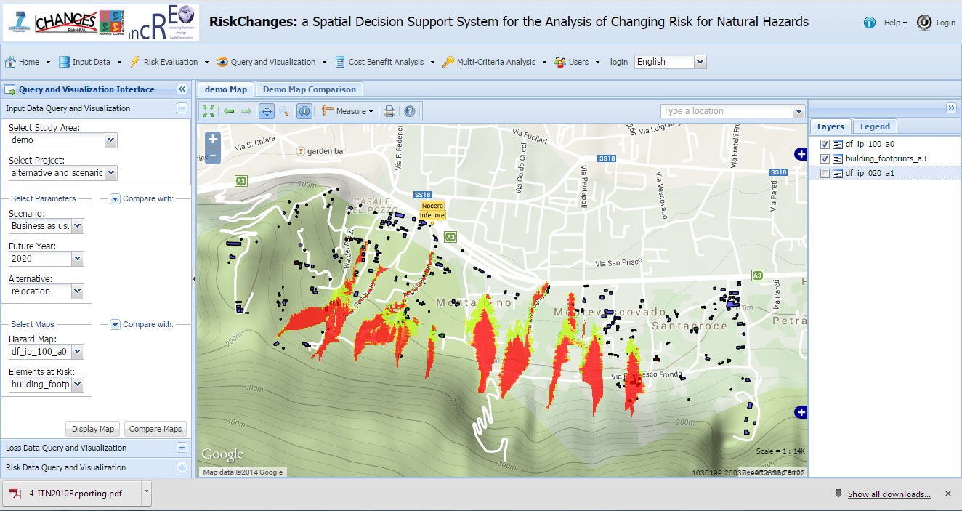This screenshot has height=511, width=962.
Task: Open the Select Study Area dropdown
Action: point(111,140)
